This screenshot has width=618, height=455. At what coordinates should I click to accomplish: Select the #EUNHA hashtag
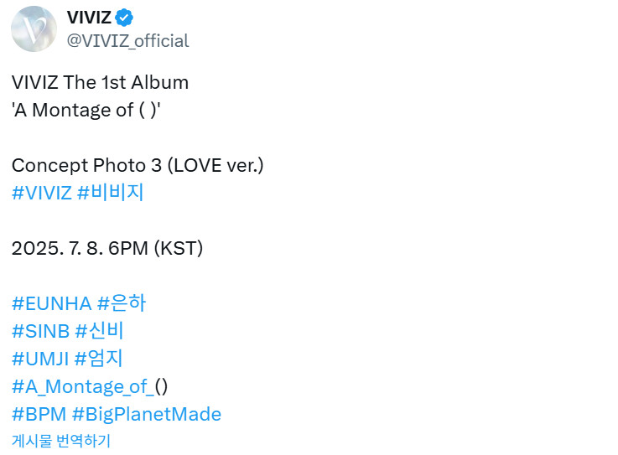click(52, 303)
